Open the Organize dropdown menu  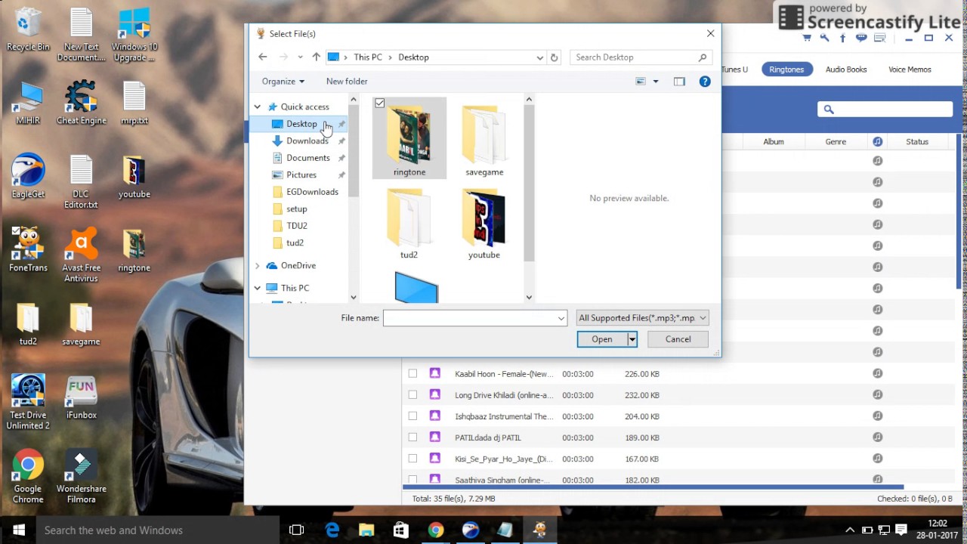283,81
